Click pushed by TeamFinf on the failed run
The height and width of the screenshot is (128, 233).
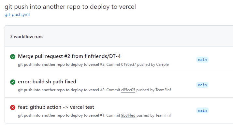[x=153, y=115]
